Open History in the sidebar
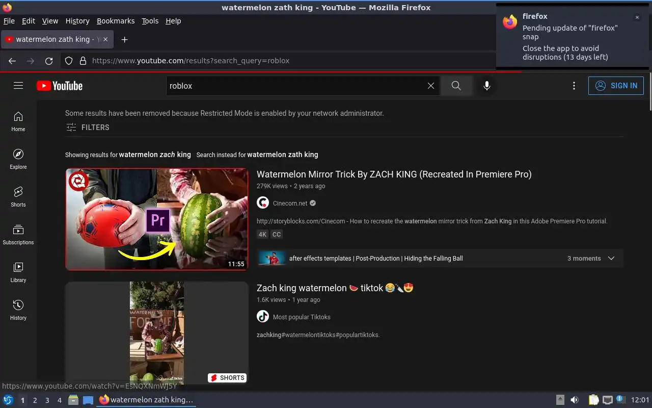Viewport: 652px width, 408px height. coord(18,311)
